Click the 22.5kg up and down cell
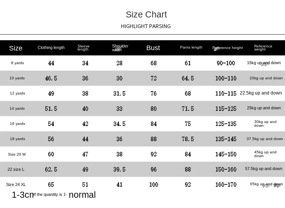The height and width of the screenshot is (208, 285). (261, 93)
